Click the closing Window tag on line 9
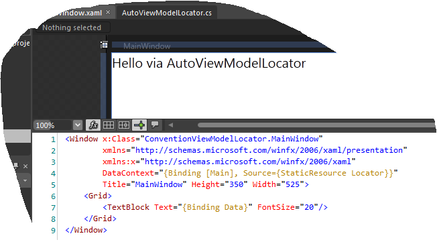Viewport: 437px width, 246px height. [x=86, y=230]
